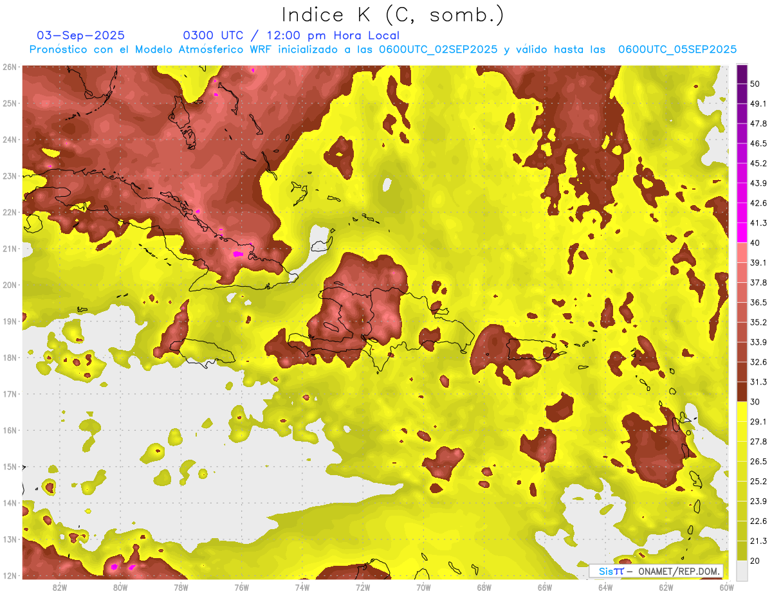Click the dark brown legend band above 30
The width and height of the screenshot is (772, 596).
[742, 392]
